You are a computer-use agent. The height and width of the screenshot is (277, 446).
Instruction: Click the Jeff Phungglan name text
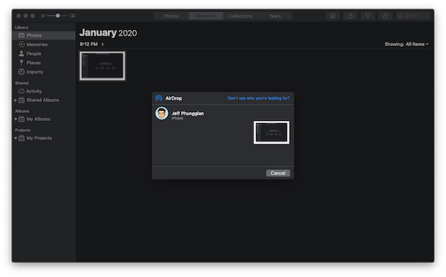188,114
